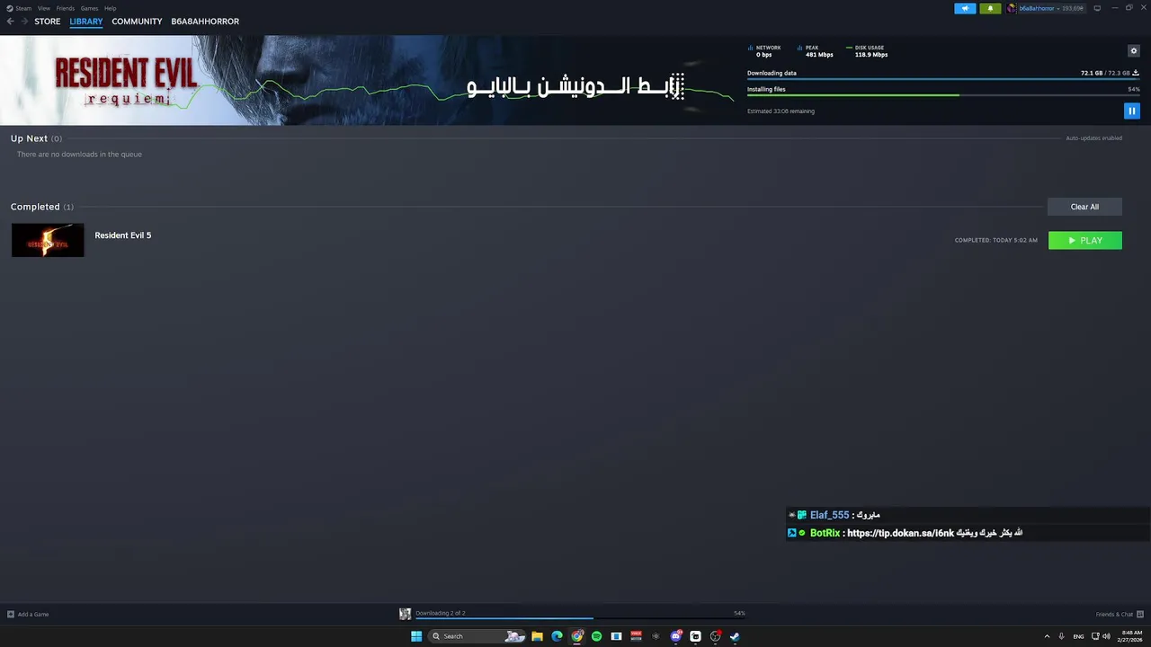Open Discord from taskbar
The width and height of the screenshot is (1151, 647).
676,636
